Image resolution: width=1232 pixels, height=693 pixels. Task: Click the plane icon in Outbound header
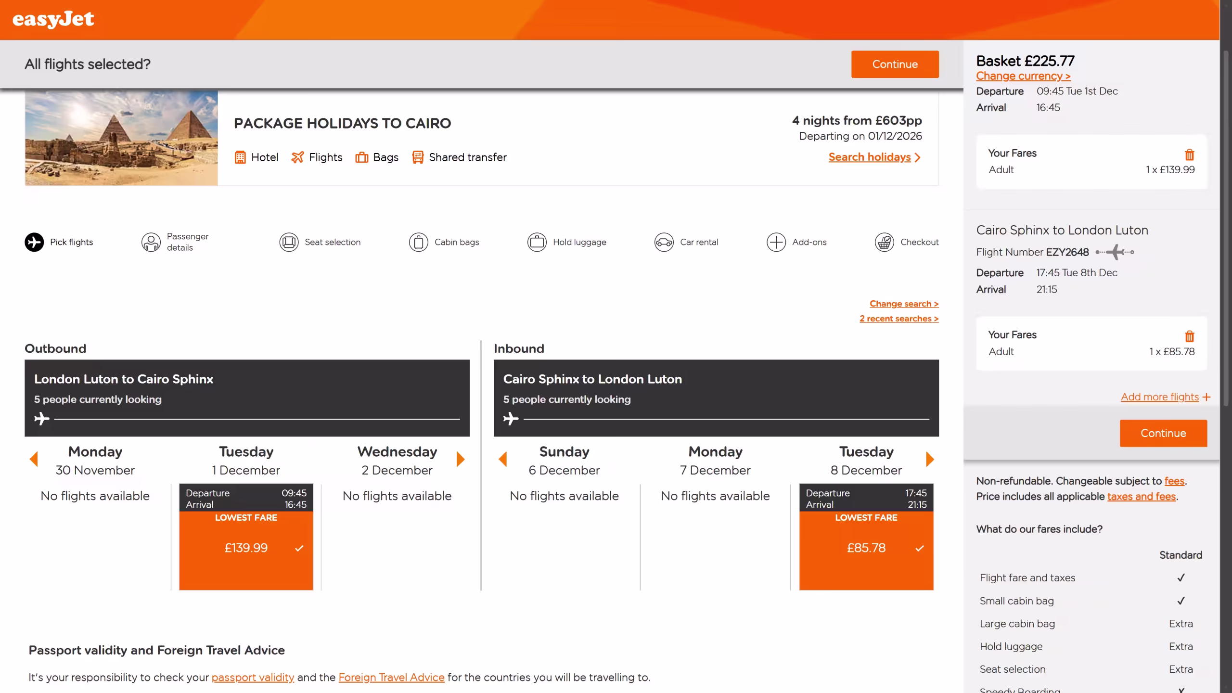[x=42, y=419]
